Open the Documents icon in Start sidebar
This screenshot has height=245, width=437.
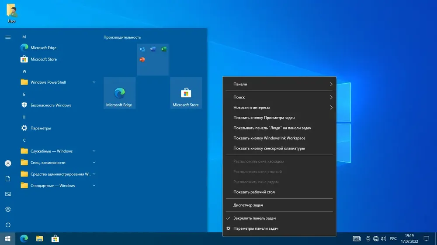coord(8,179)
